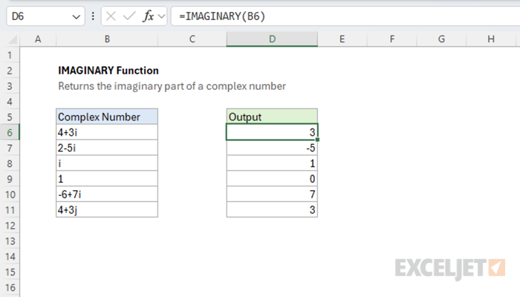Select column H header
Screen dimensions: 520x297
coord(491,39)
